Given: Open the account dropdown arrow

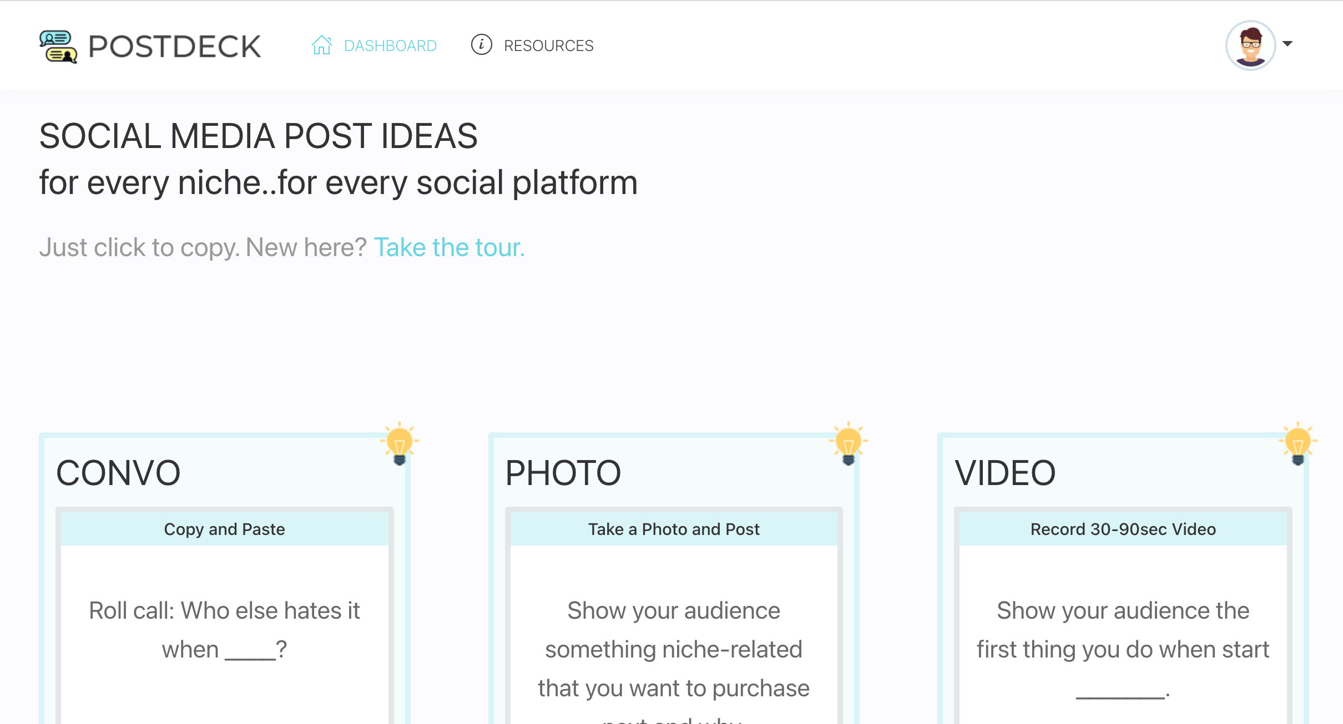Looking at the screenshot, I should pos(1288,44).
